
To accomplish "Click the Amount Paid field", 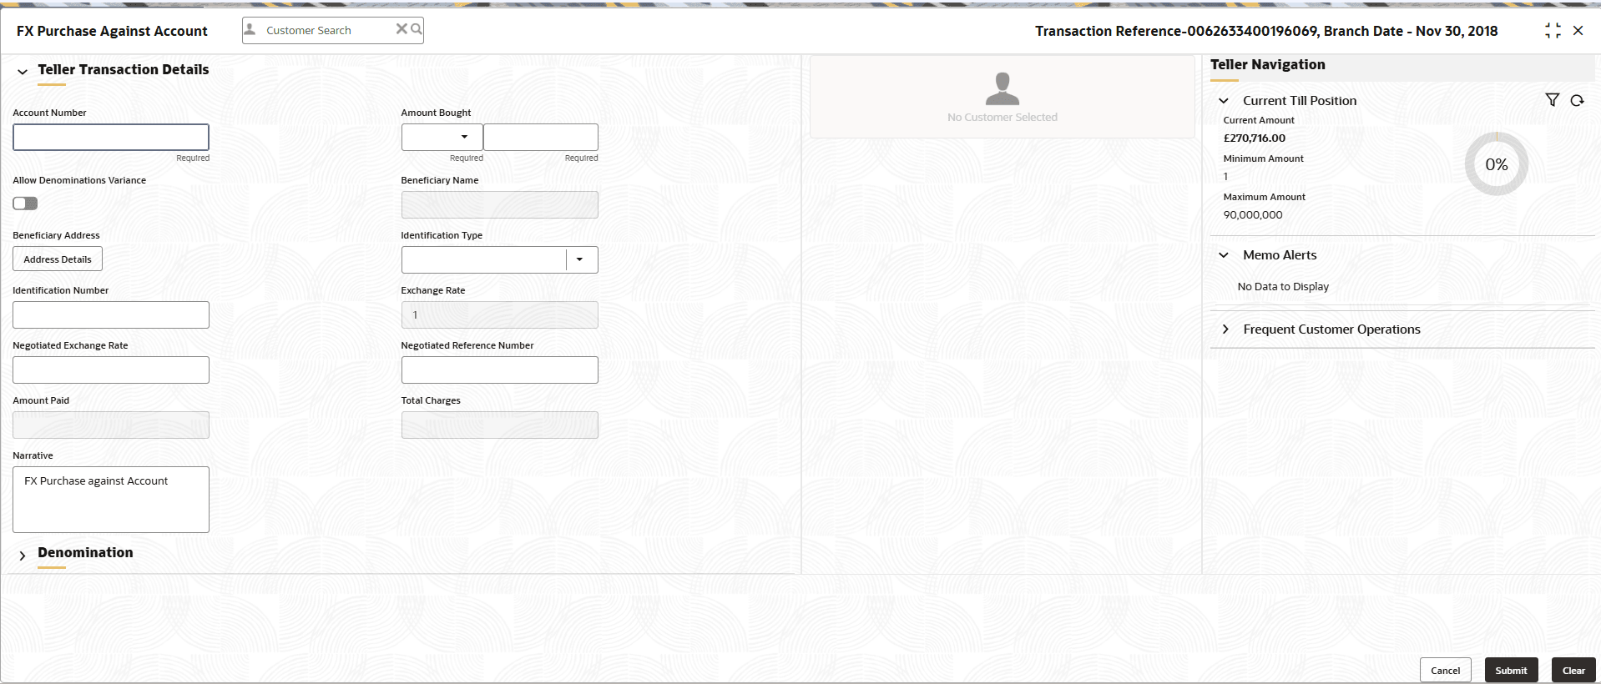I will point(111,425).
